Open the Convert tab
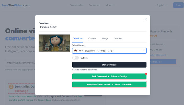184x105 pixels. tap(92, 38)
